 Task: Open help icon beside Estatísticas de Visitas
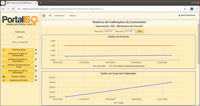coord(36,80)
